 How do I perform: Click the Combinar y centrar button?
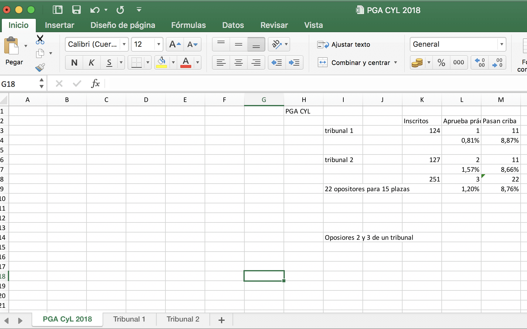click(x=354, y=63)
